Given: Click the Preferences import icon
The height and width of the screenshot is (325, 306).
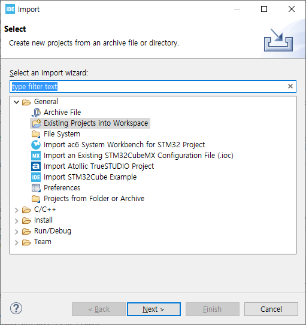Looking at the screenshot, I should [36, 188].
